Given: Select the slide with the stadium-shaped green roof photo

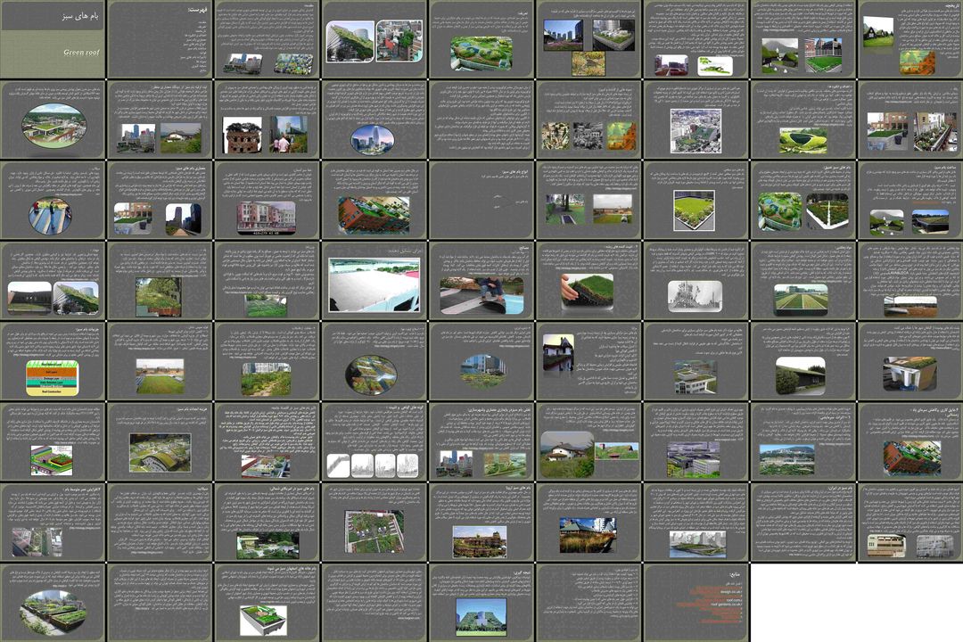Looking at the screenshot, I should (803, 119).
